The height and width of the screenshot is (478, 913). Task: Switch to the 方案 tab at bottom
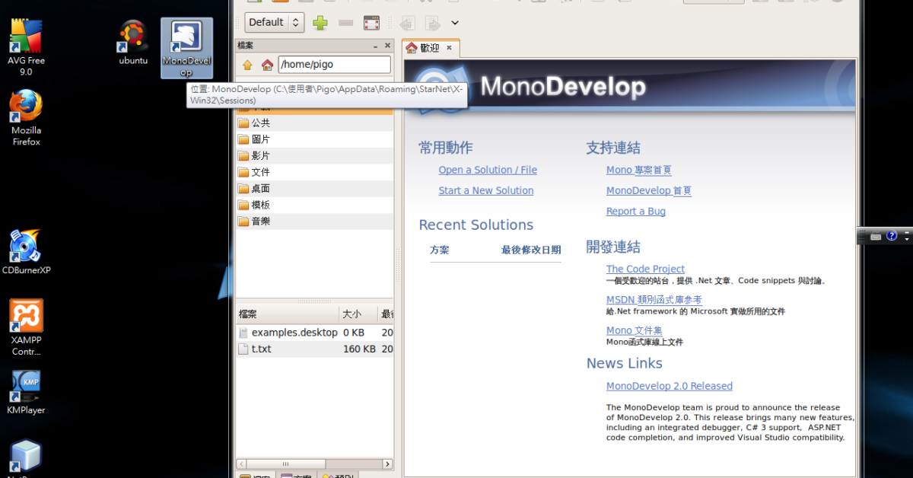tap(297, 476)
